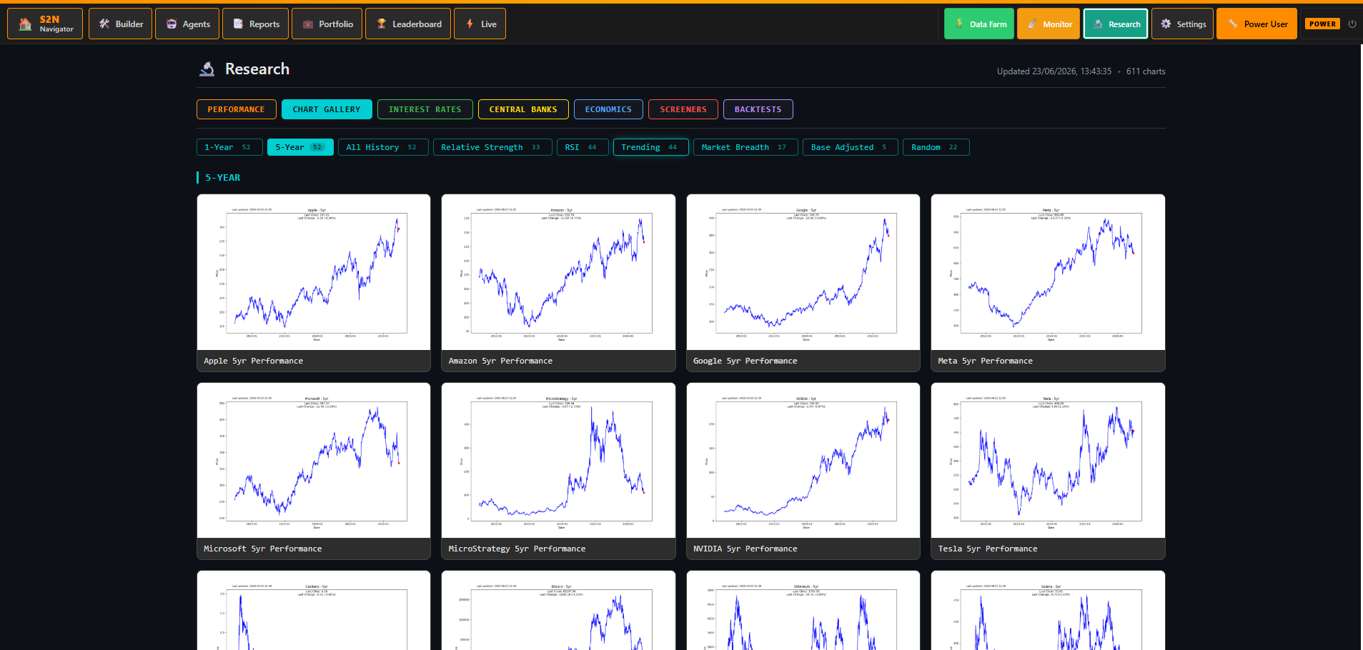
Task: Click the power logout icon
Action: pos(1352,24)
